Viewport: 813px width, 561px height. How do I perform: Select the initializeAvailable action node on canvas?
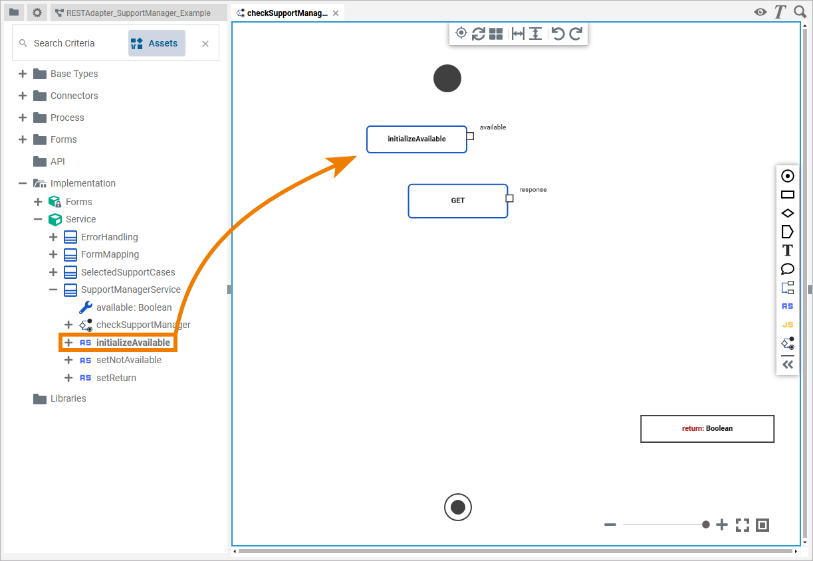tap(417, 139)
